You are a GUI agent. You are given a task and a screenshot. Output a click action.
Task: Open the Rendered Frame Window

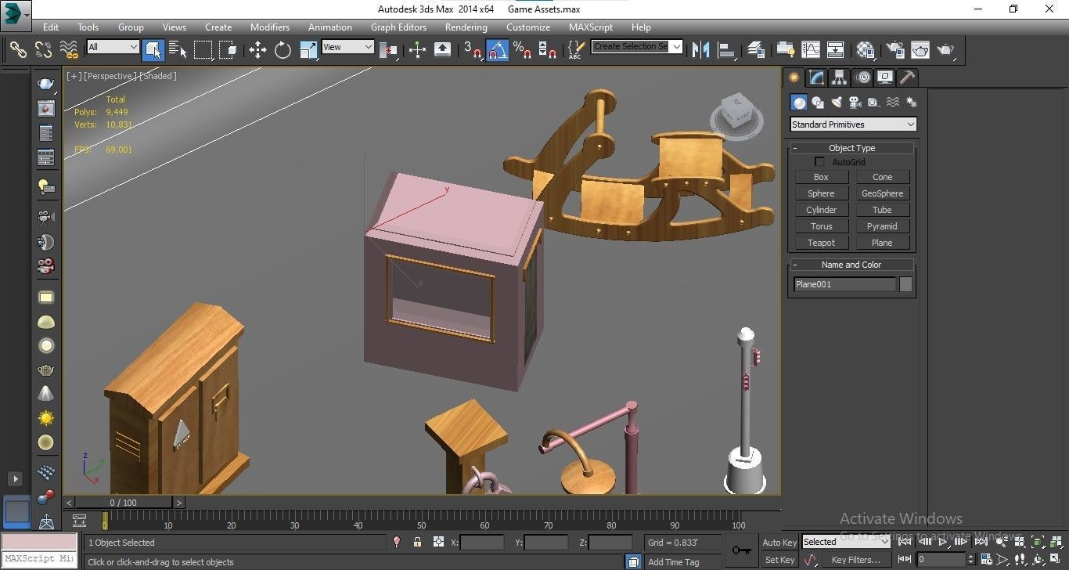pos(920,50)
